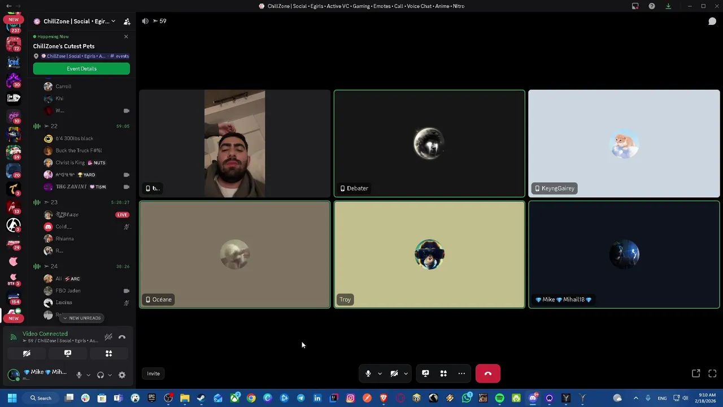
Task: Open server icon with 154 badge
Action: tap(14, 298)
